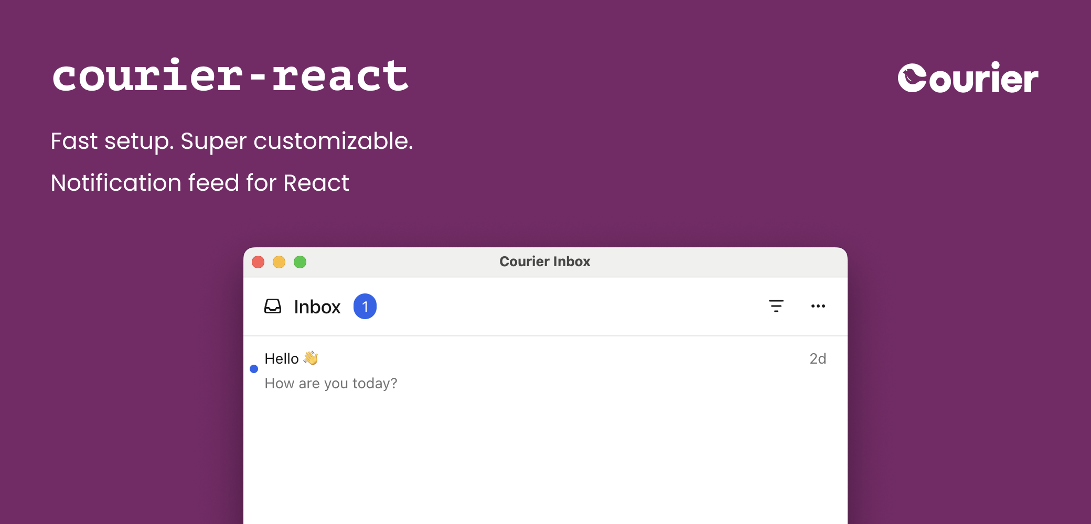This screenshot has width=1091, height=524.
Task: Click the 'Fast setup. Super customizable.' text
Action: click(x=232, y=141)
